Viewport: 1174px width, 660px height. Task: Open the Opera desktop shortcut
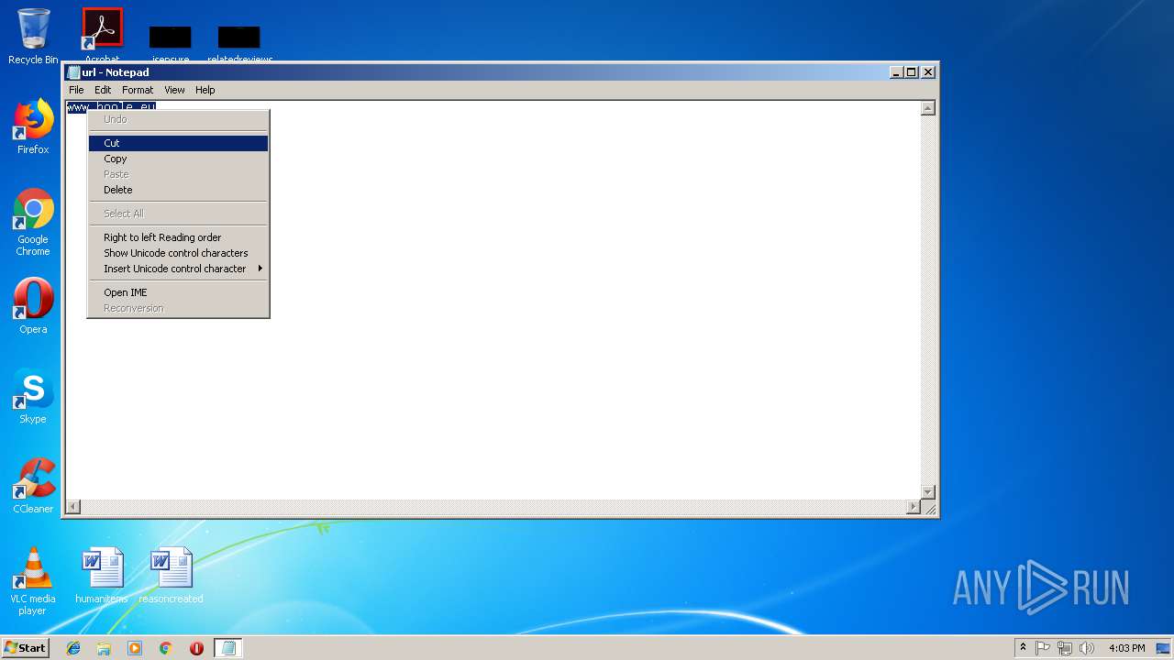(33, 306)
